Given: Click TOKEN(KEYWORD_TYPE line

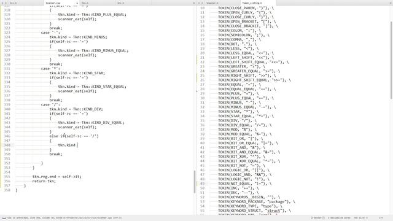Looking at the screenshot, I should [250, 206].
